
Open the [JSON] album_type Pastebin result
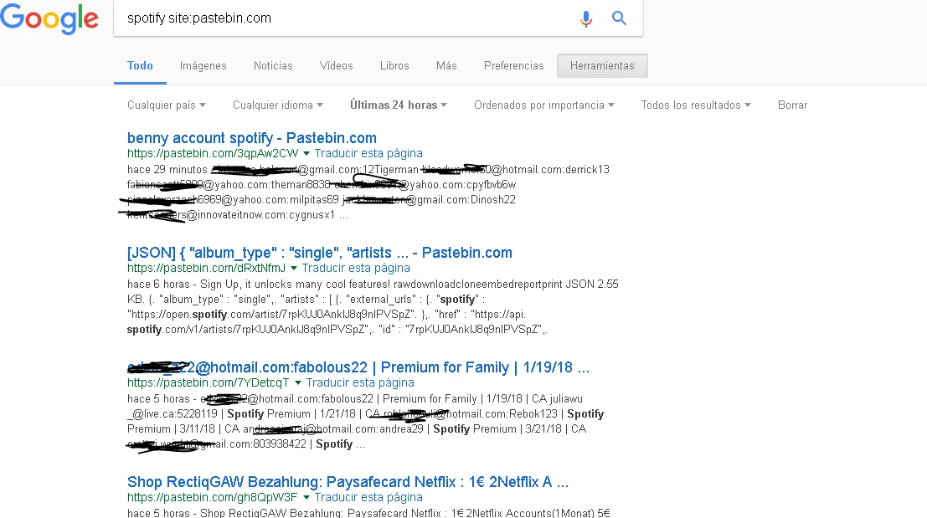(320, 252)
